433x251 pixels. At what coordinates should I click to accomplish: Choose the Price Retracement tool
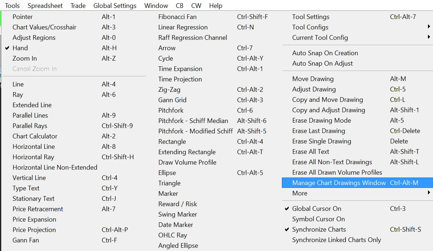point(38,209)
